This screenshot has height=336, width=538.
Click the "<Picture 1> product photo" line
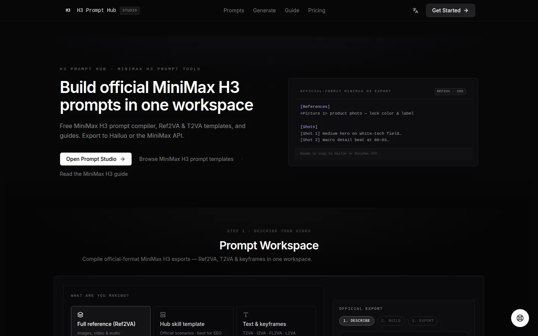pyautogui.click(x=357, y=113)
